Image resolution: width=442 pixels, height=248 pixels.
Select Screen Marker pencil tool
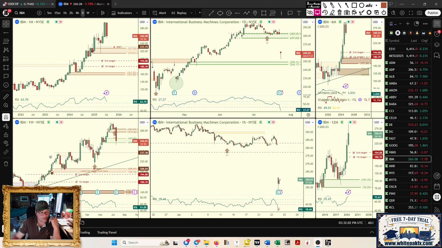coord(325,5)
